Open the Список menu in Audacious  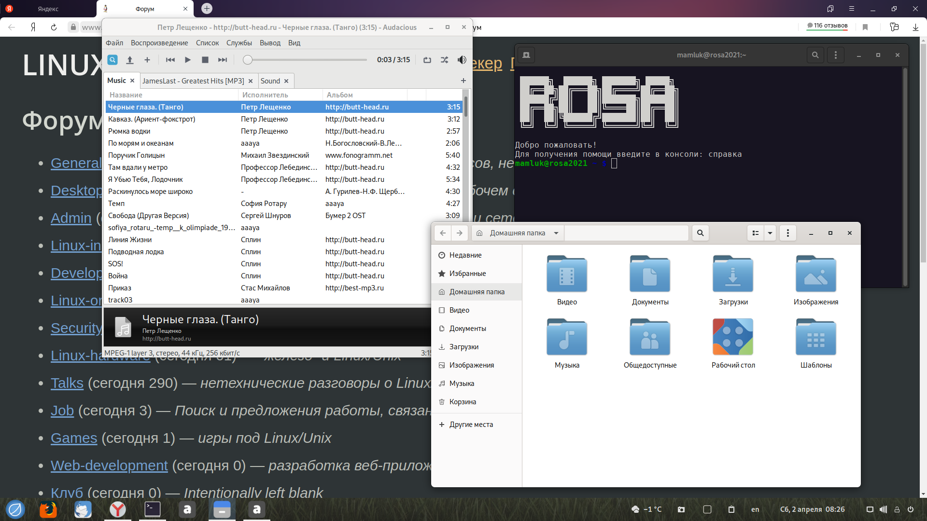[x=207, y=41]
